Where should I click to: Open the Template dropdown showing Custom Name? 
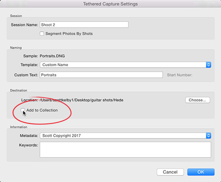coord(125,65)
